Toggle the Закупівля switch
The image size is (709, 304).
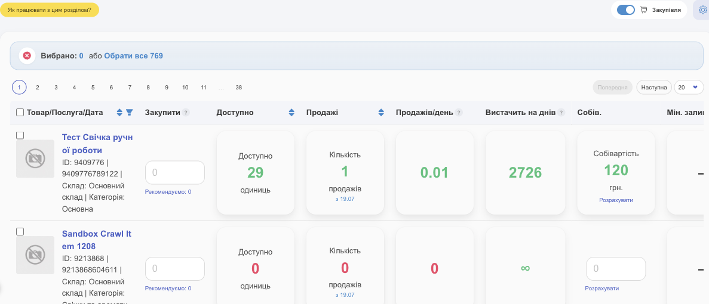626,10
